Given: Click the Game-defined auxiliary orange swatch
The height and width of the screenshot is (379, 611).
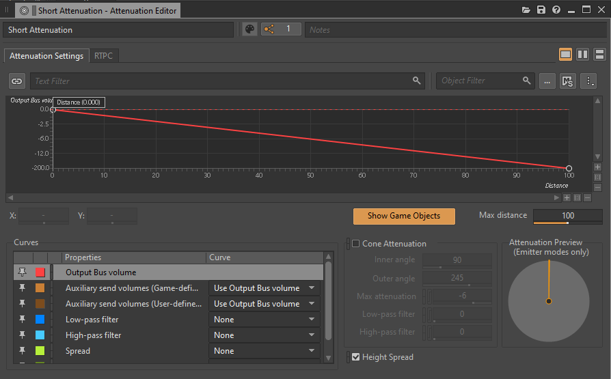Looking at the screenshot, I should pos(40,288).
